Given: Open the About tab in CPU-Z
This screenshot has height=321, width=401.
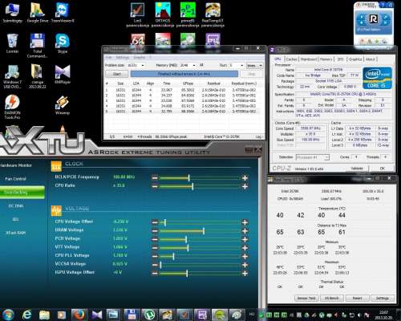Looking at the screenshot, I should tap(371, 59).
